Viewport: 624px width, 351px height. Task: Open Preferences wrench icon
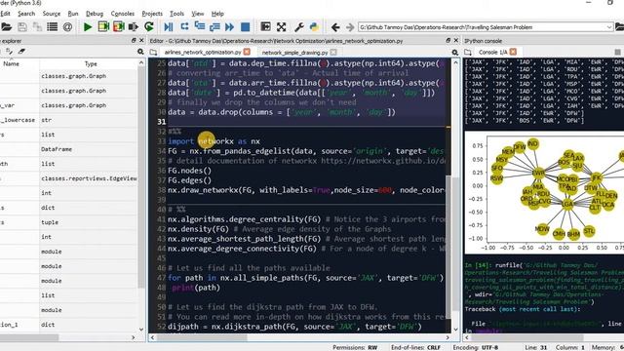(x=299, y=27)
